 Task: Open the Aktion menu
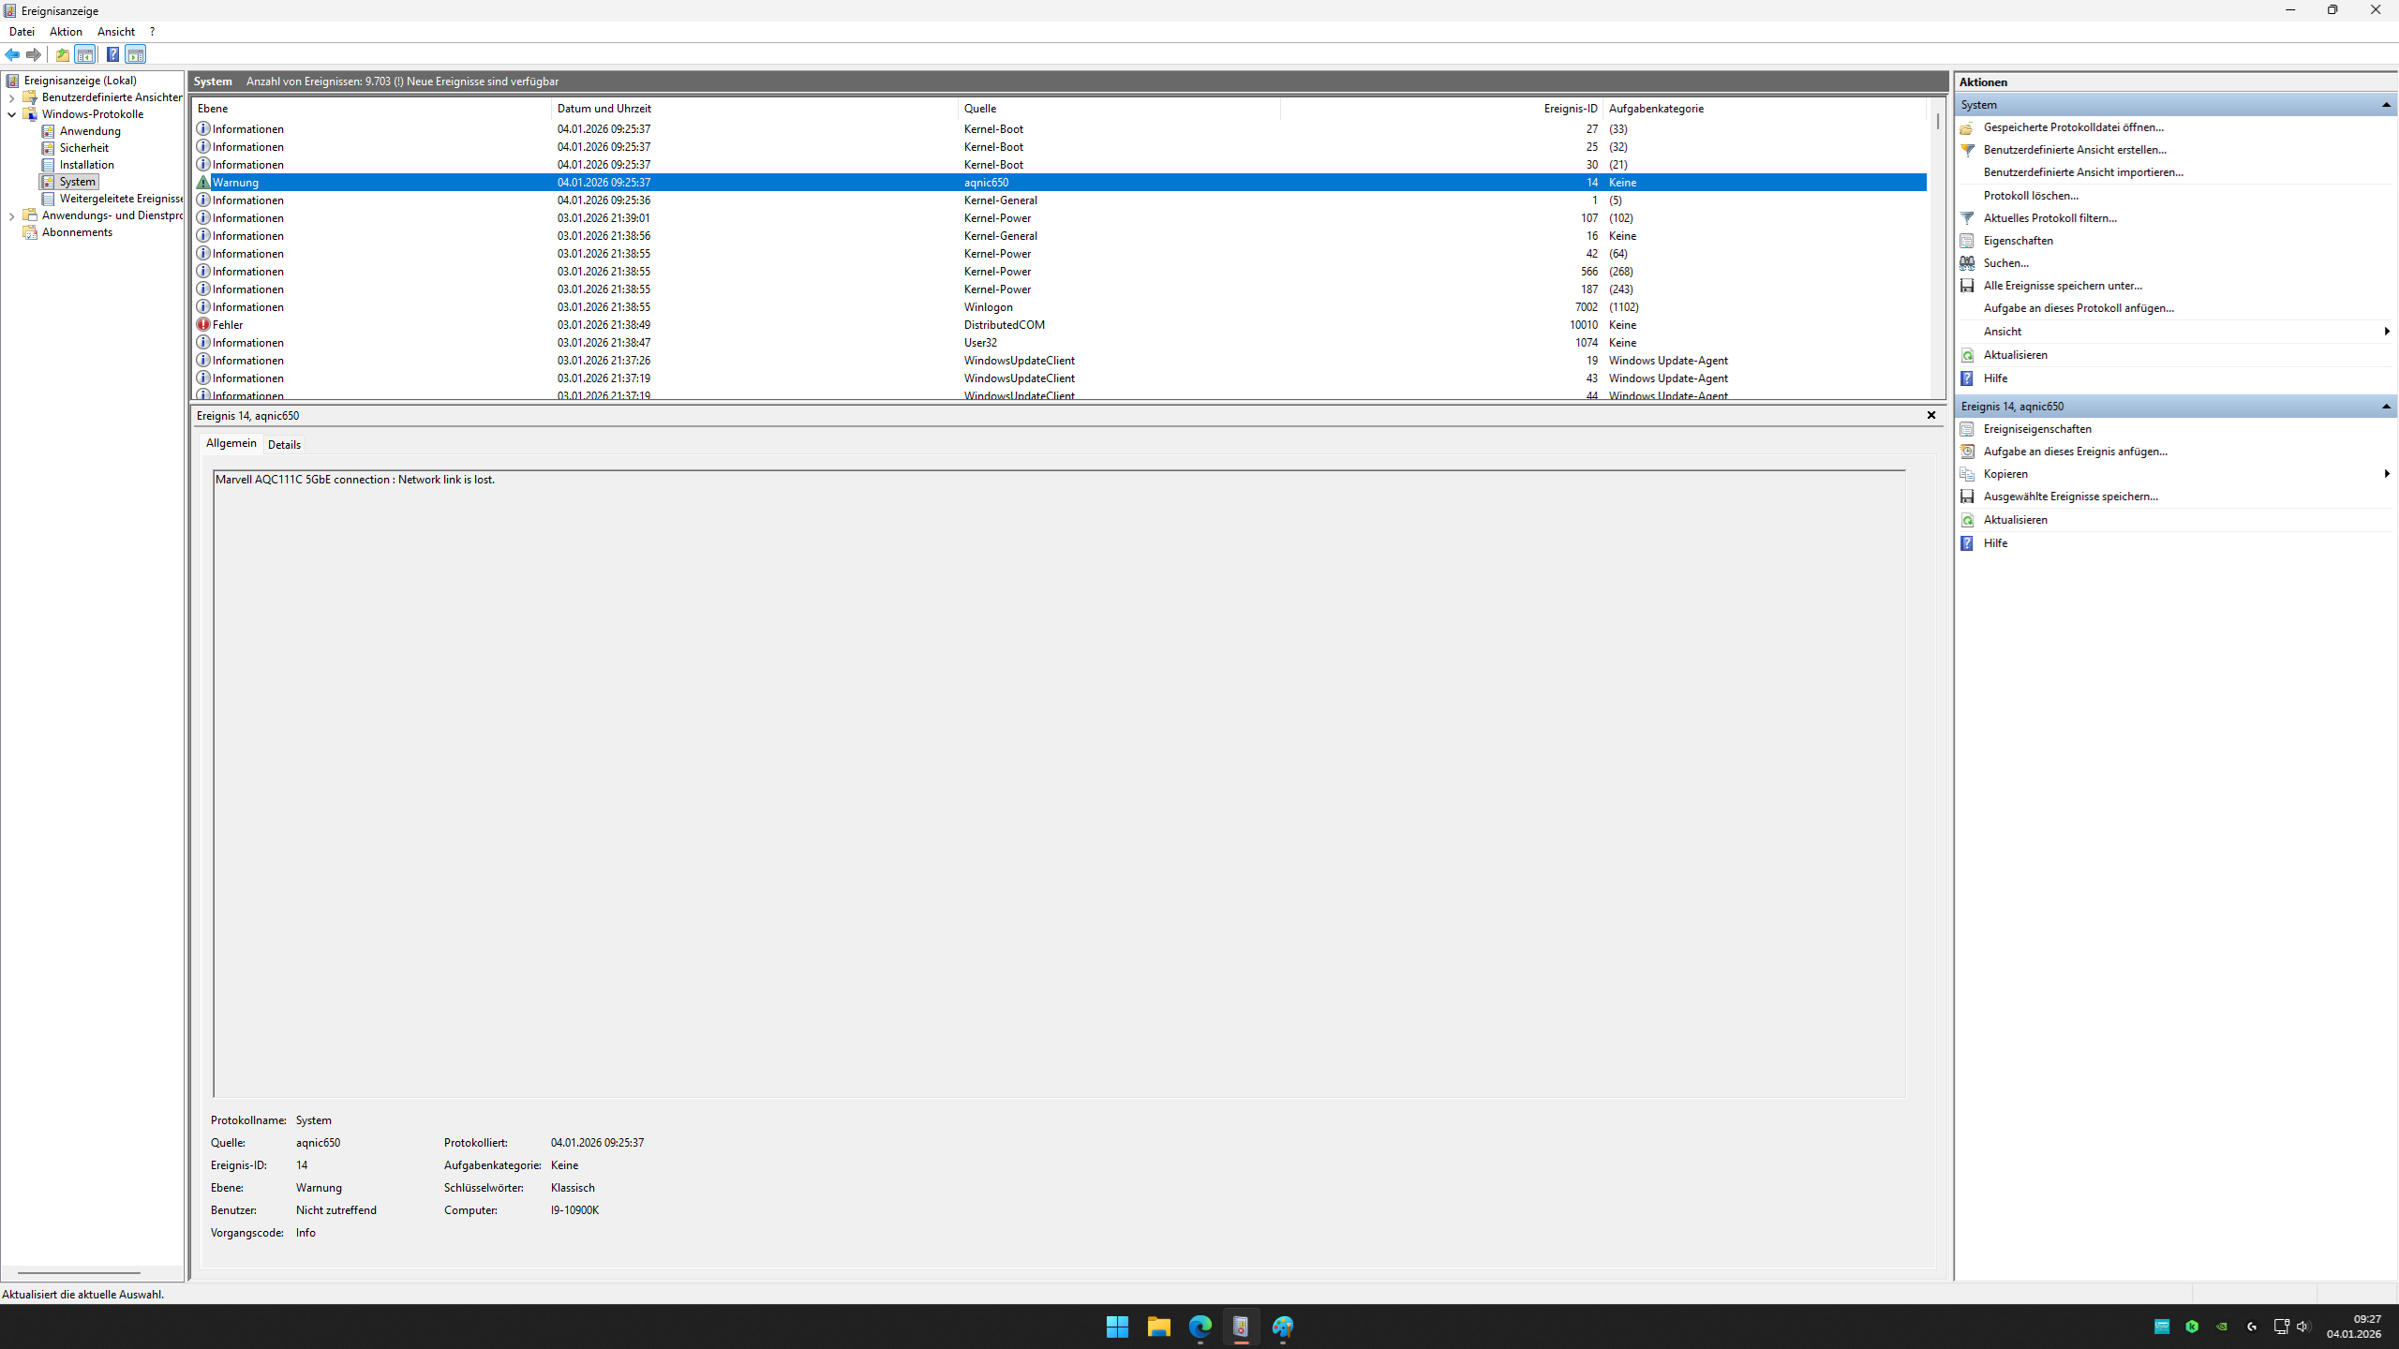[x=66, y=32]
